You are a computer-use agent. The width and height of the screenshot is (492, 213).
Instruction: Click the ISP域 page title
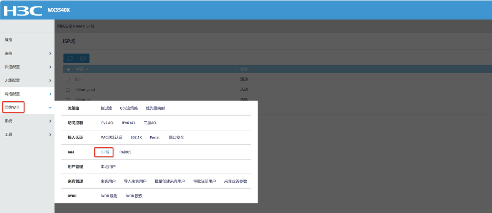point(69,41)
